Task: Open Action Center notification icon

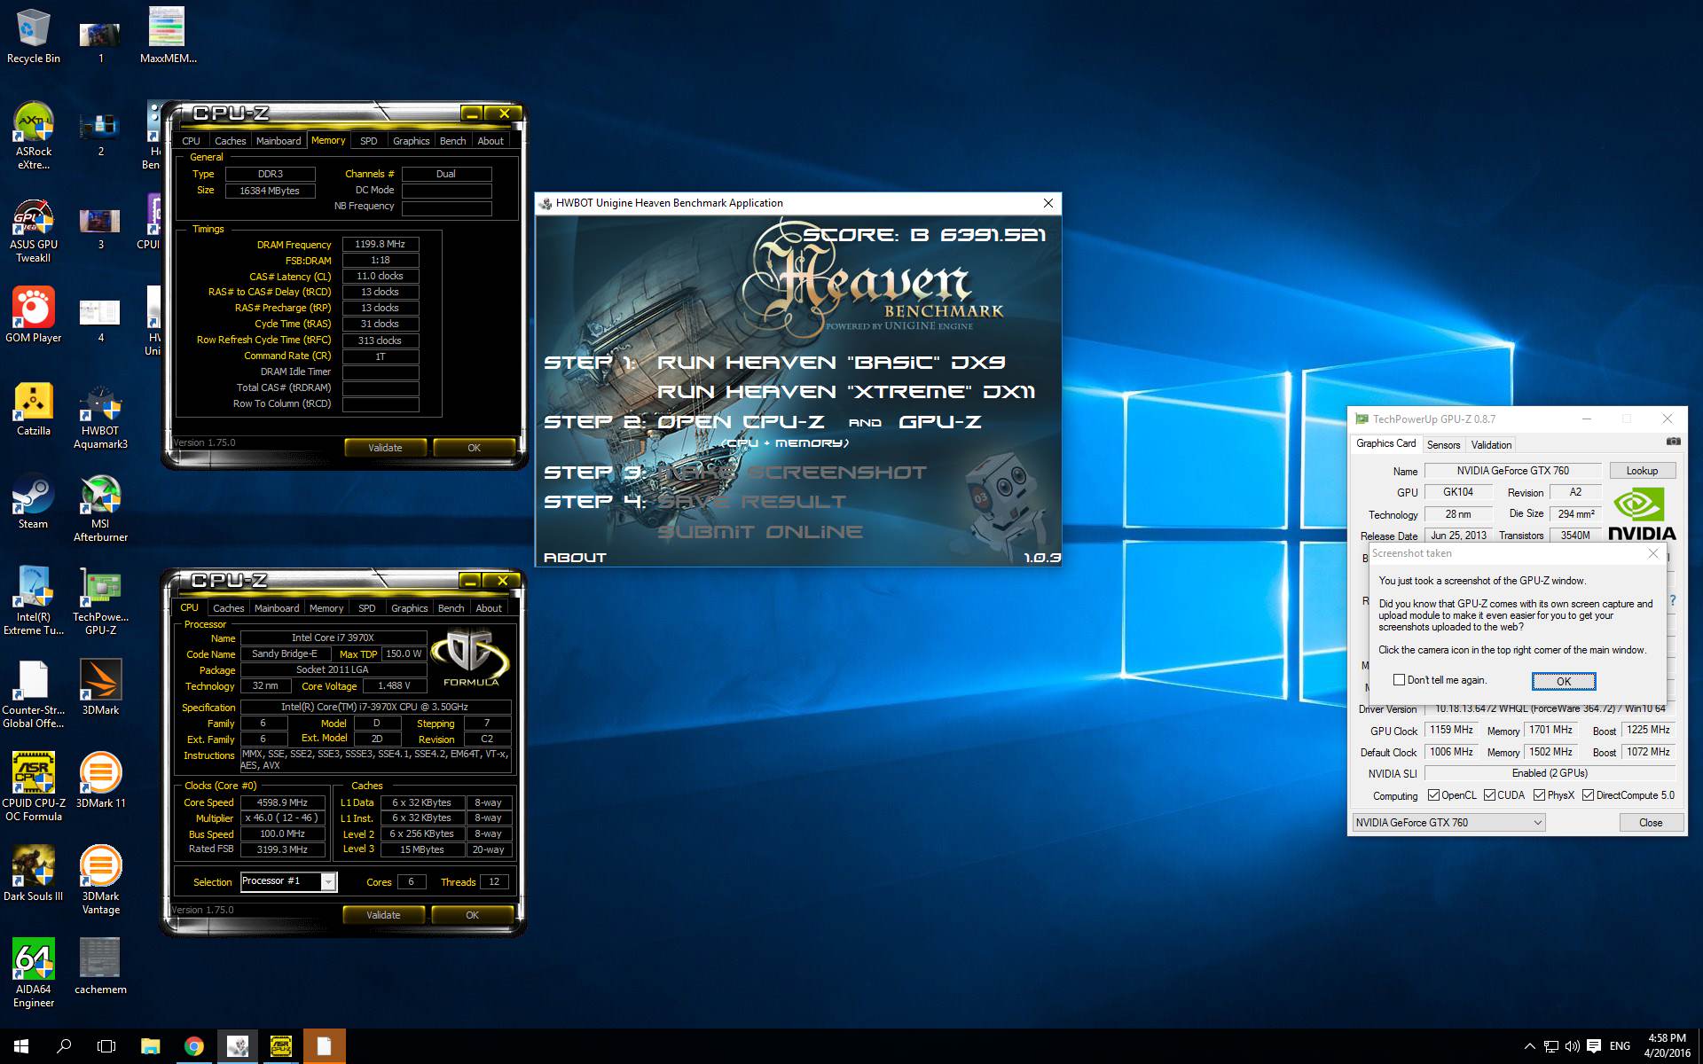Action: coord(1594,1046)
